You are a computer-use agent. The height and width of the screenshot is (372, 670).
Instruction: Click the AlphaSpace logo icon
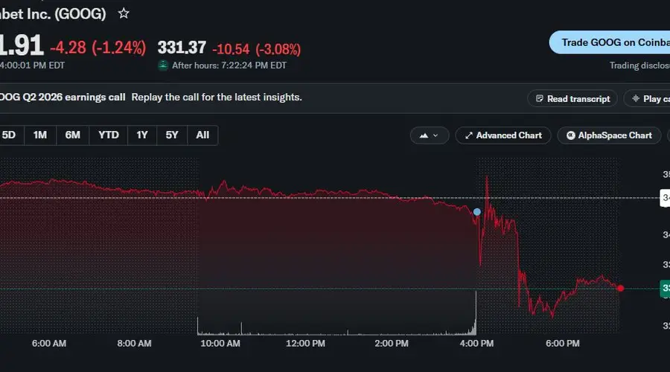coord(570,135)
